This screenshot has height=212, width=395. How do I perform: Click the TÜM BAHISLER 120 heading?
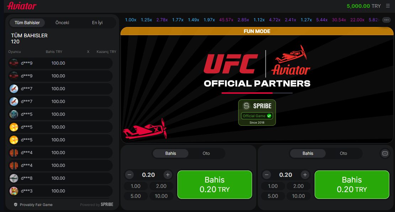point(29,38)
